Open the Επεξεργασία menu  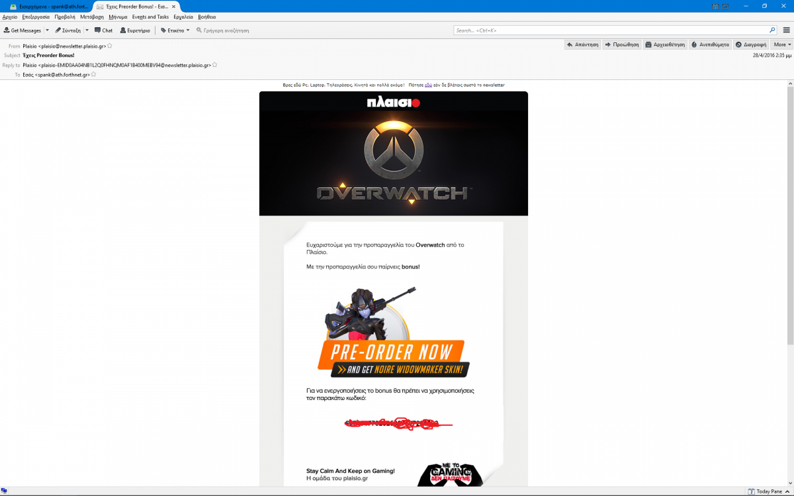[x=36, y=17]
